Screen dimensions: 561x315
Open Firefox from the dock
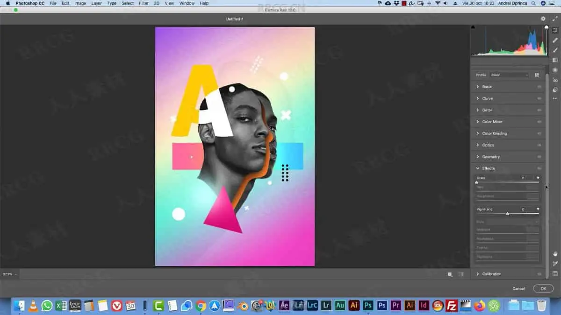pos(480,306)
